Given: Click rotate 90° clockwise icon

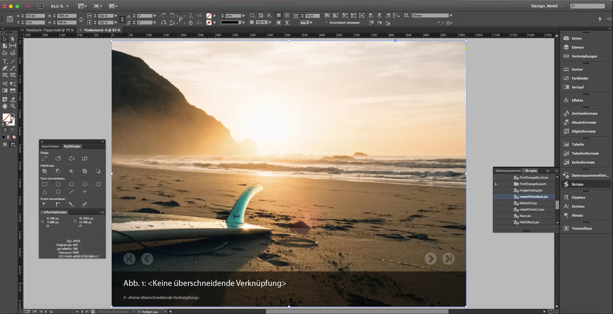Looking at the screenshot, I should pyautogui.click(x=164, y=16).
